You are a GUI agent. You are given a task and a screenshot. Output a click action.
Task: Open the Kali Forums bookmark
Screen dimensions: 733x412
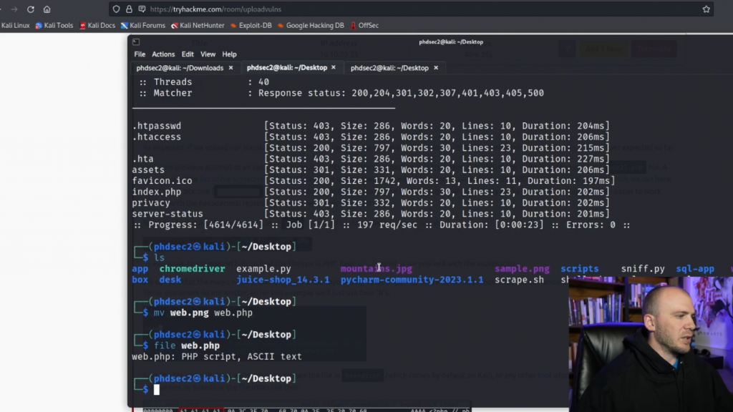pos(143,25)
